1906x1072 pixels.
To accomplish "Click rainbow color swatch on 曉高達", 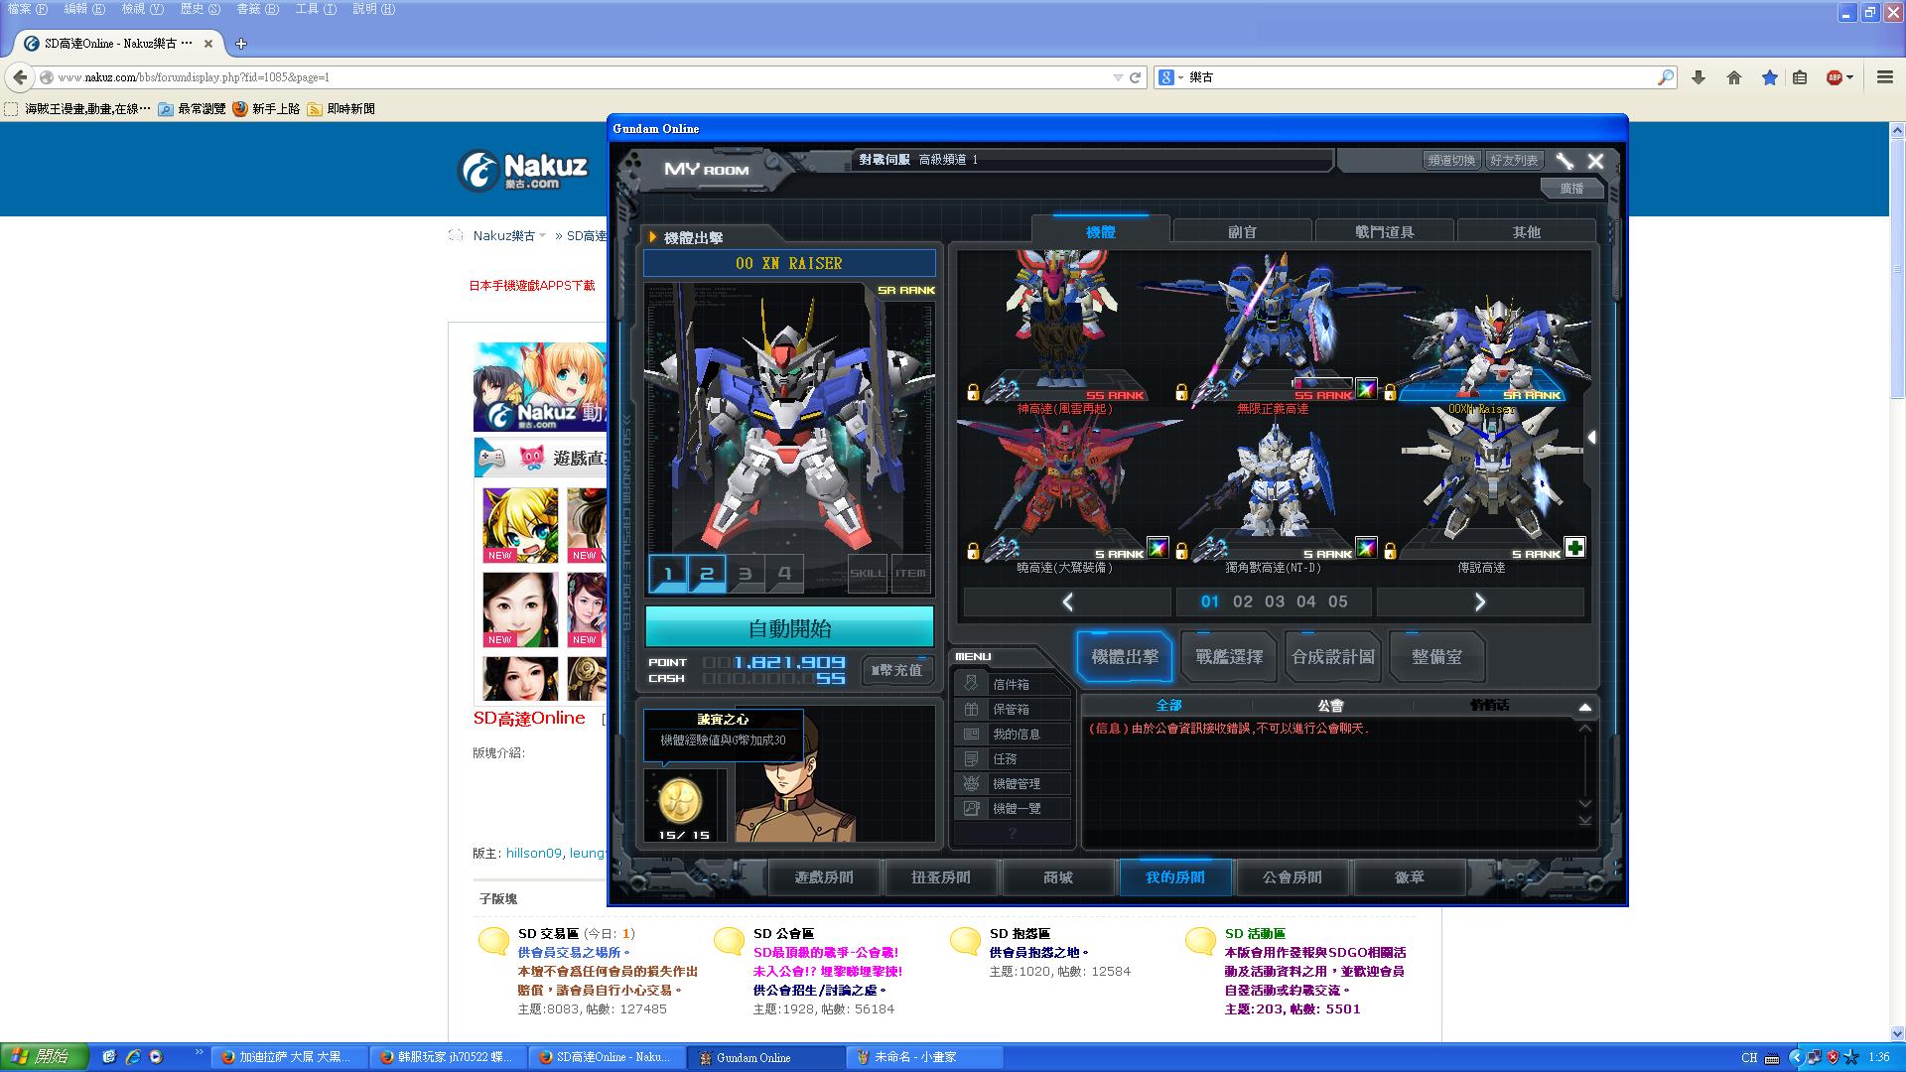I will pyautogui.click(x=1157, y=547).
